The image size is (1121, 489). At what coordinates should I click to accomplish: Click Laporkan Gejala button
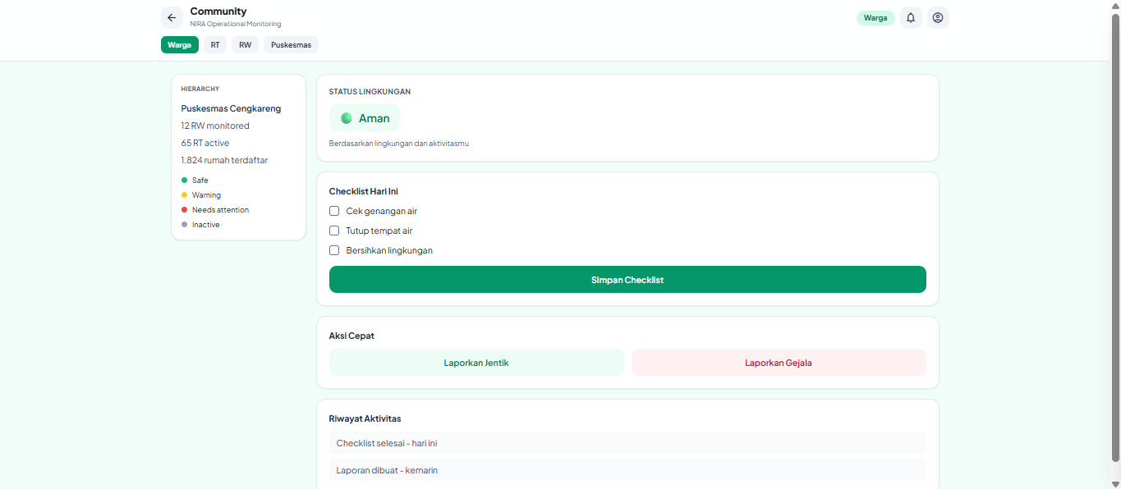pos(779,363)
